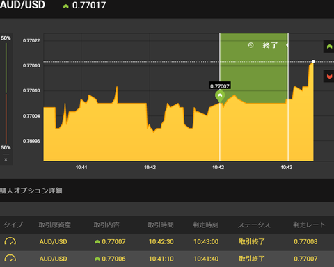Click 取引終了 status in the 10:41:10 row

pos(252,259)
